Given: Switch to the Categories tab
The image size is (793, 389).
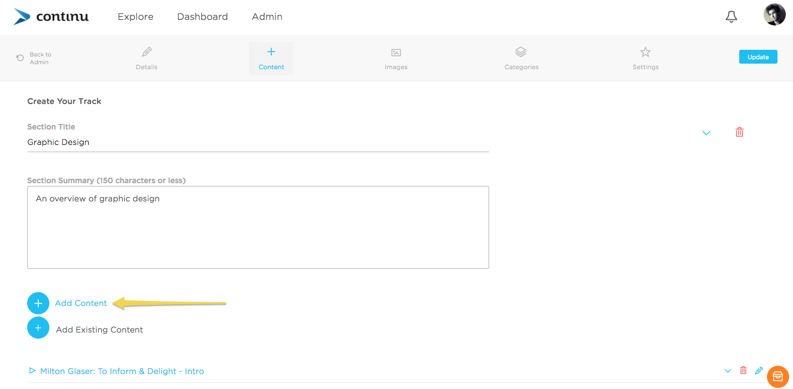Looking at the screenshot, I should coord(521,59).
